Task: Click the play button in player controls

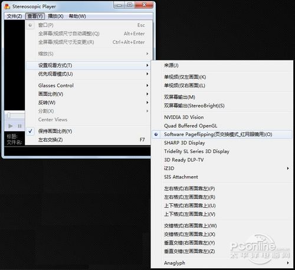Action: coord(11,126)
